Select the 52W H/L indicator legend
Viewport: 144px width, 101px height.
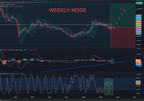tap(7, 4)
